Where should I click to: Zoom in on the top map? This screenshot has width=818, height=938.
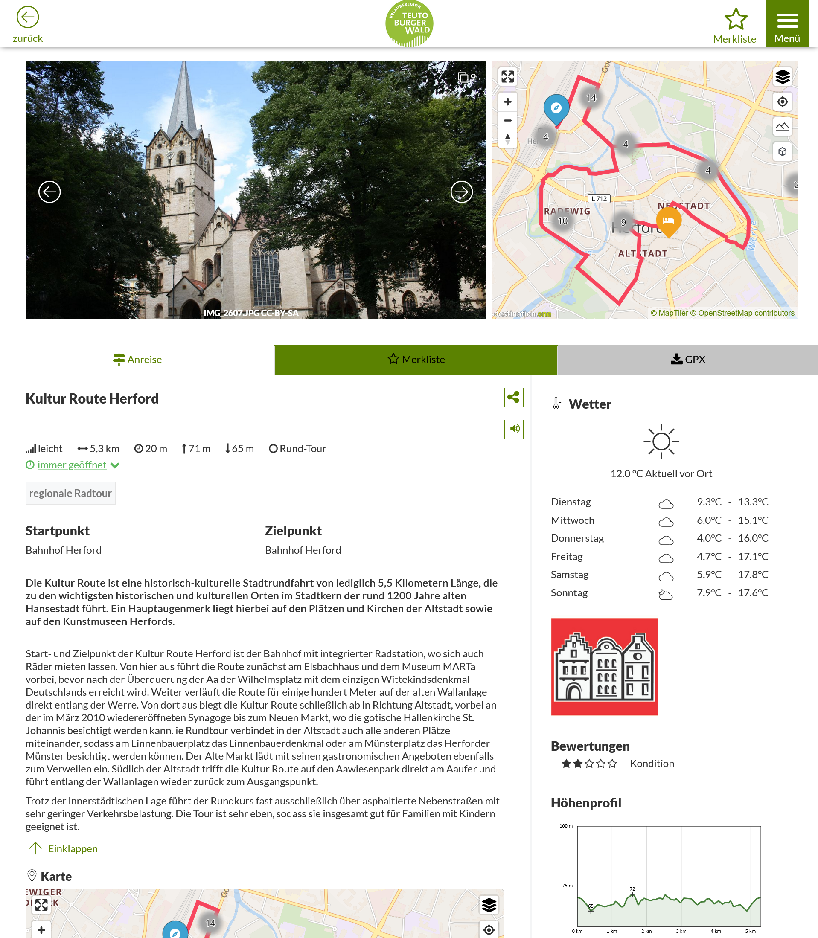508,102
